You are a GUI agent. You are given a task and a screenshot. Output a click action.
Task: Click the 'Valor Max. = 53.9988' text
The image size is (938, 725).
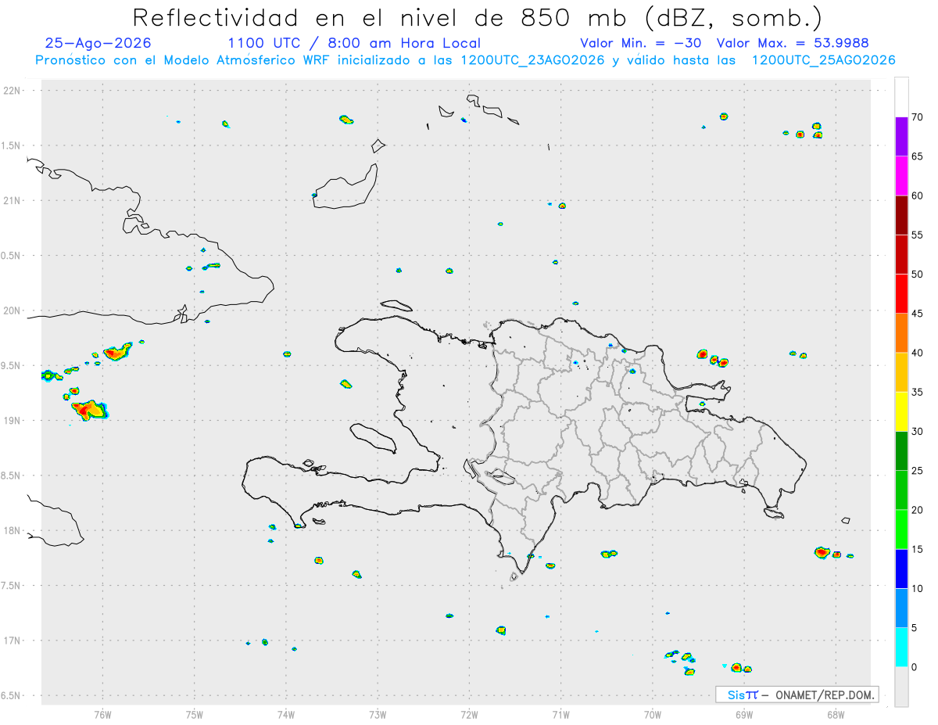793,43
